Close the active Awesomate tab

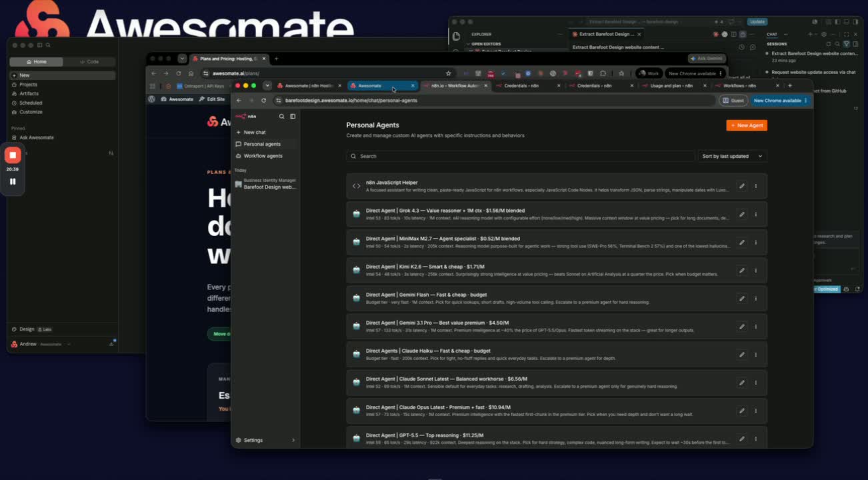coord(413,86)
